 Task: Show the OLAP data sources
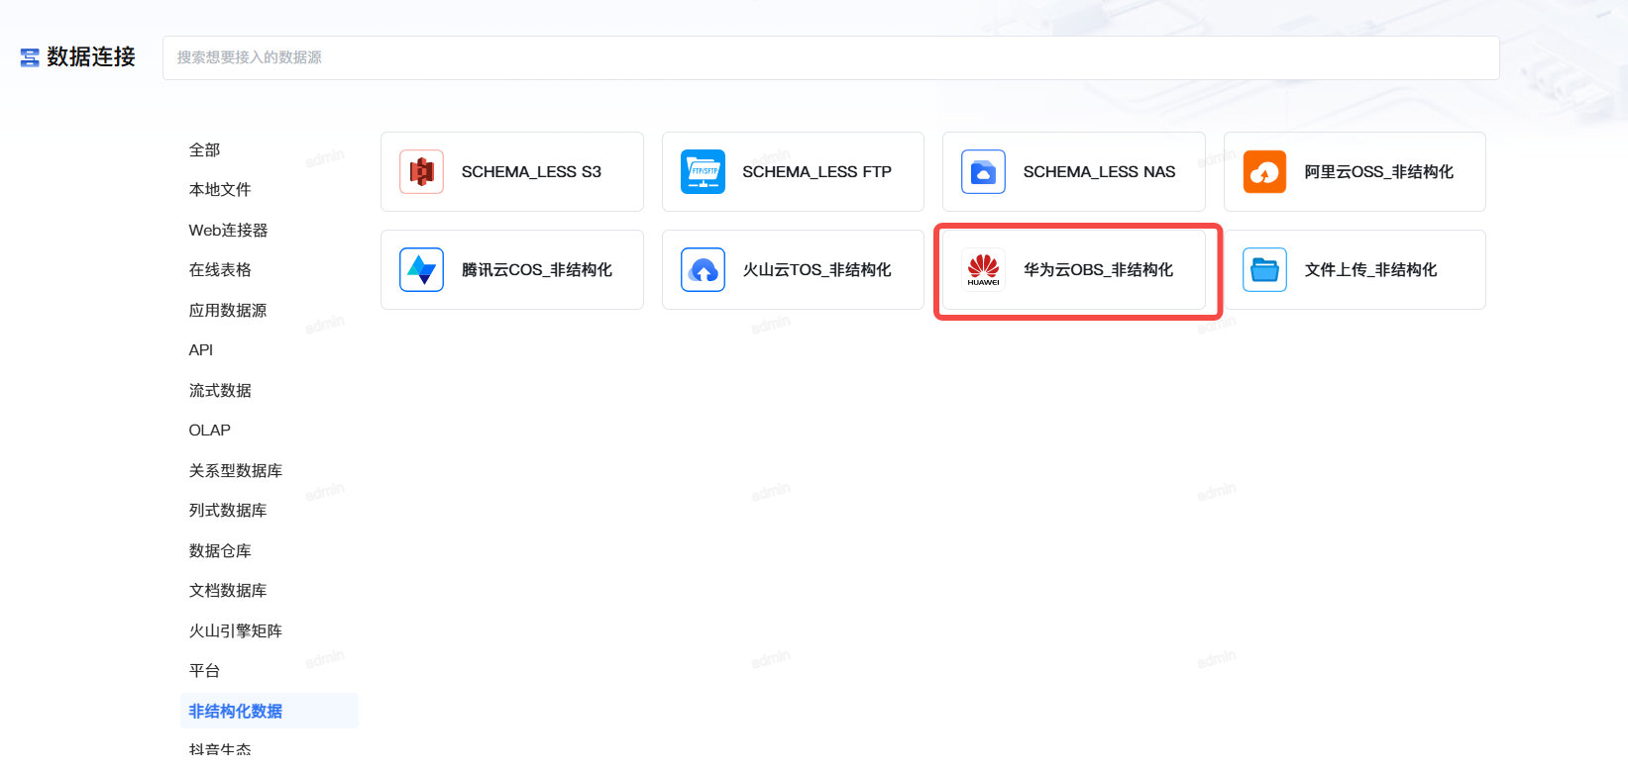[x=210, y=430]
